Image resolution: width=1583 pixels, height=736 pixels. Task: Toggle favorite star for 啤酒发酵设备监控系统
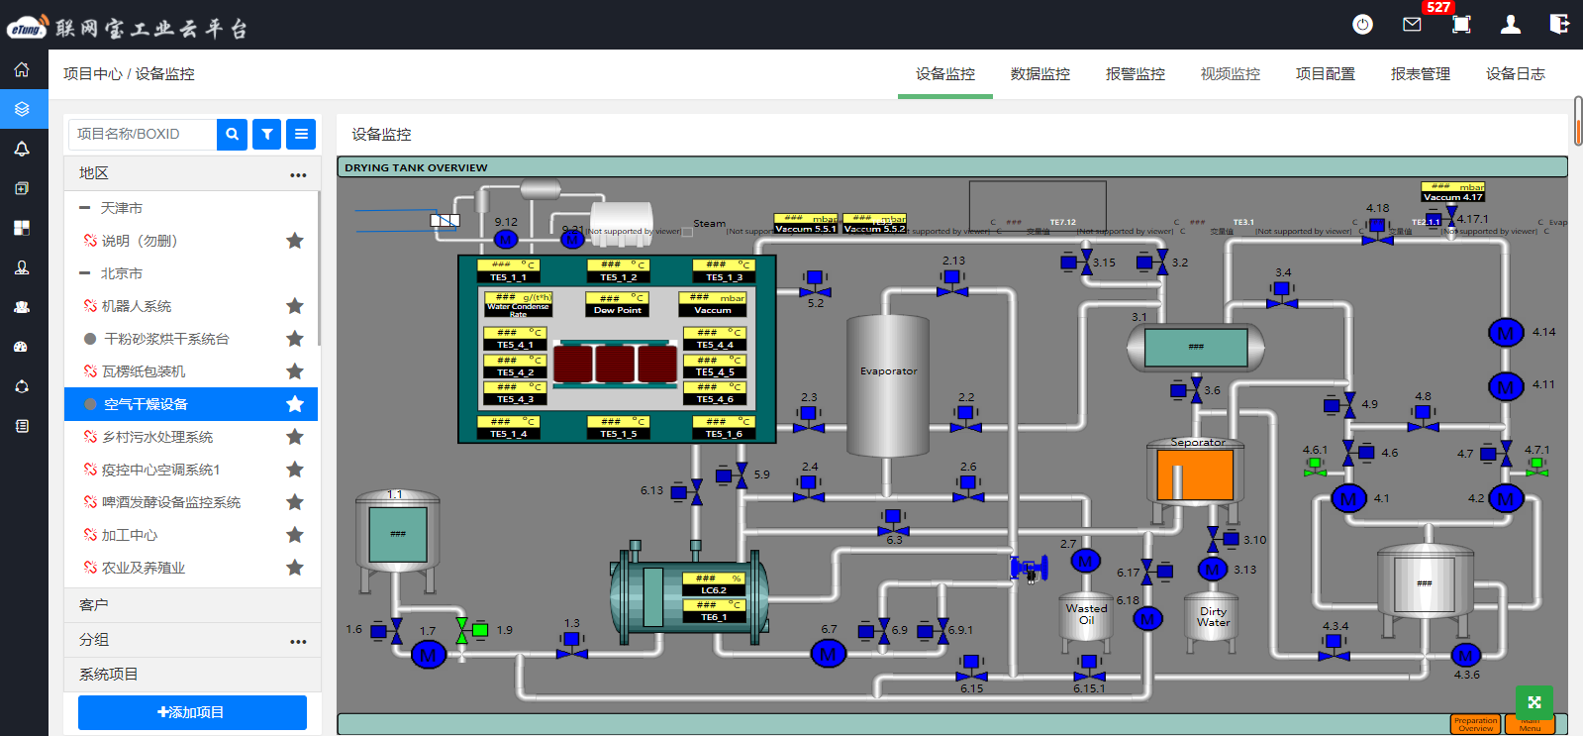pos(295,502)
